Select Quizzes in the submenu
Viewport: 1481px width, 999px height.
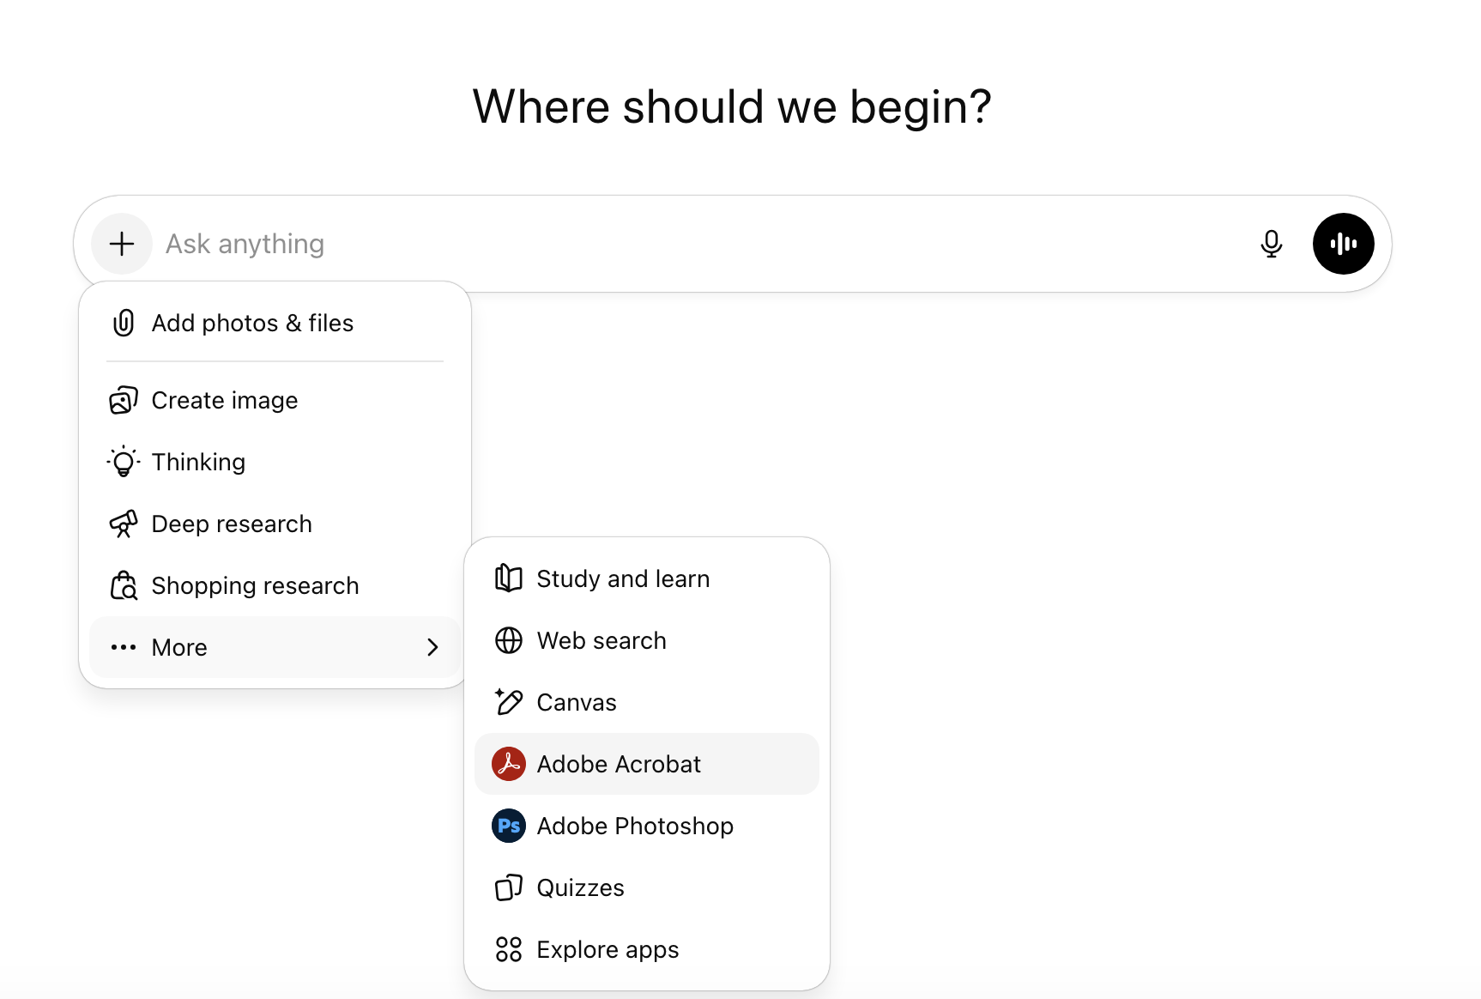click(x=580, y=888)
